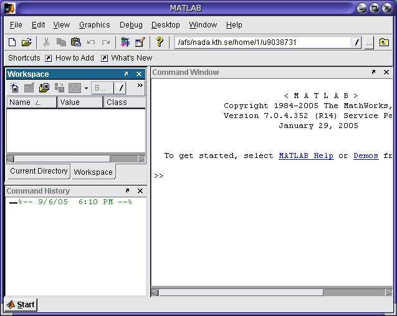Click the Copy icon in toolbar
Image resolution: width=397 pixels, height=316 pixels.
tap(61, 42)
